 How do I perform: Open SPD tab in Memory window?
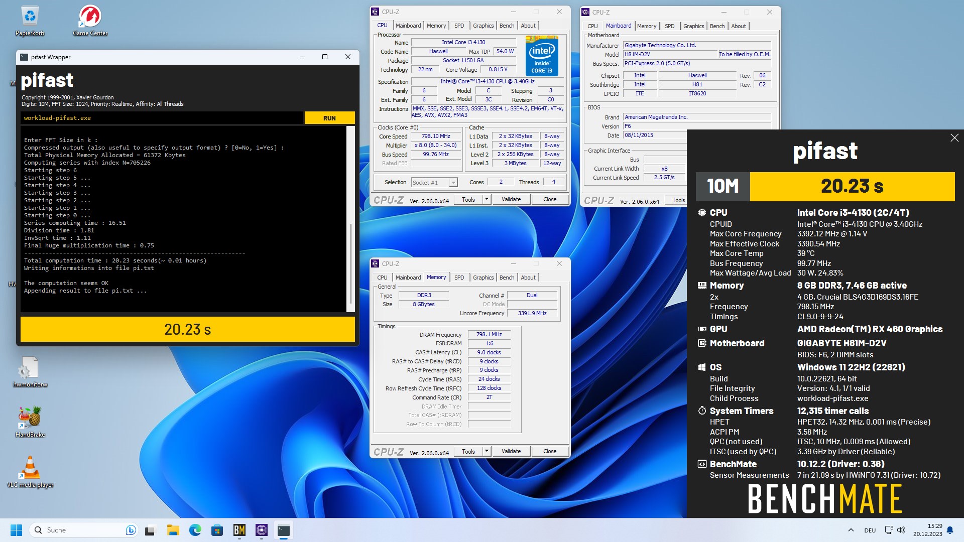click(459, 278)
